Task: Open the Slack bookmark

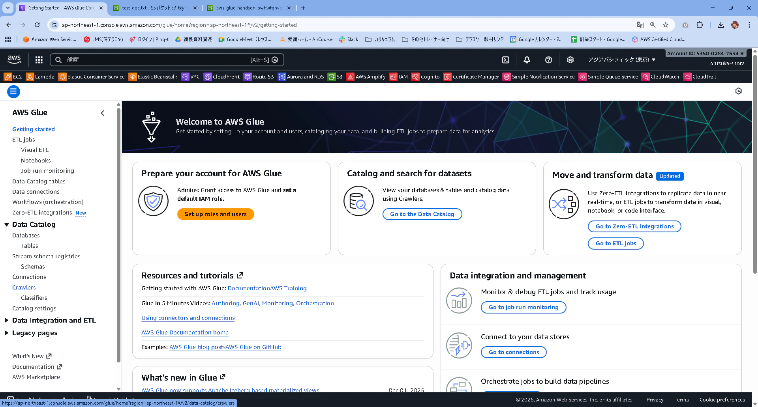Action: [x=348, y=39]
